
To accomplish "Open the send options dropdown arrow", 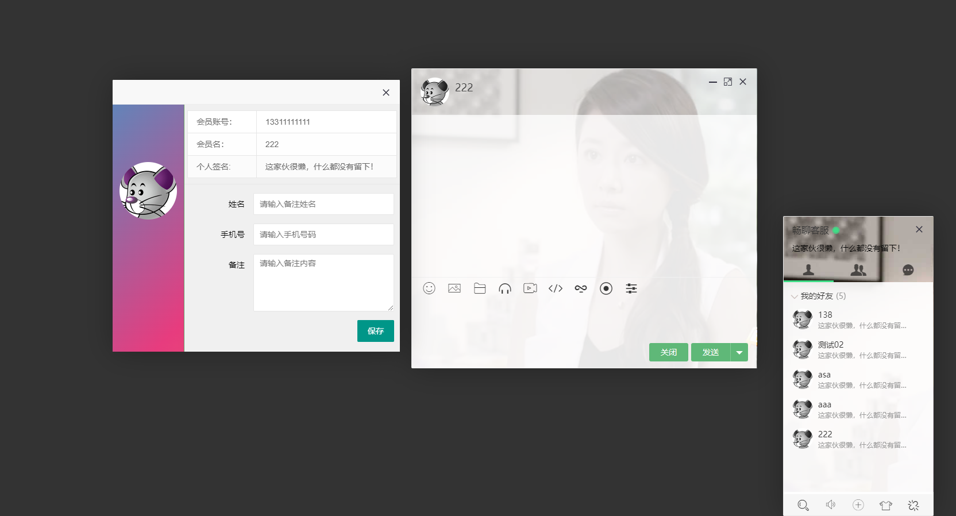I will (739, 352).
